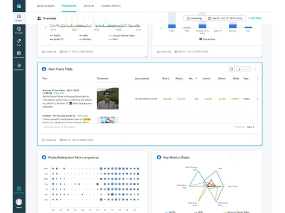Image resolution: width=285 pixels, height=213 pixels.
Task: Open the Tags sidebar section
Action: click(19, 43)
